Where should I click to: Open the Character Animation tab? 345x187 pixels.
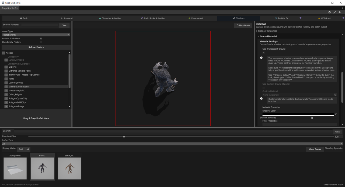(x=110, y=18)
